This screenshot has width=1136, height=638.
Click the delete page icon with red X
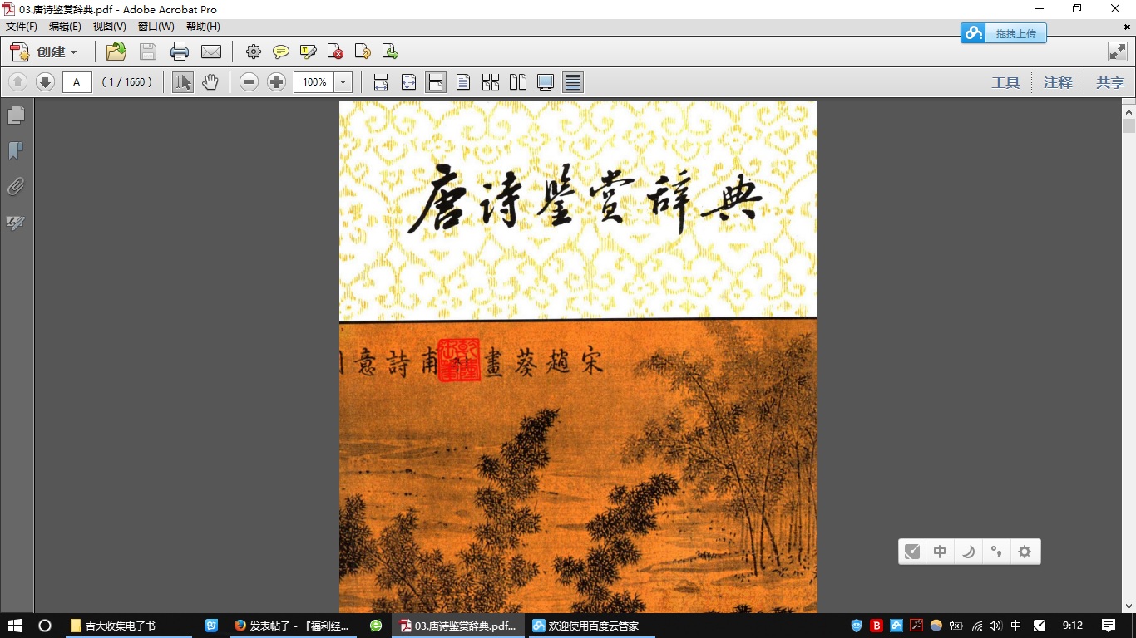(x=336, y=52)
